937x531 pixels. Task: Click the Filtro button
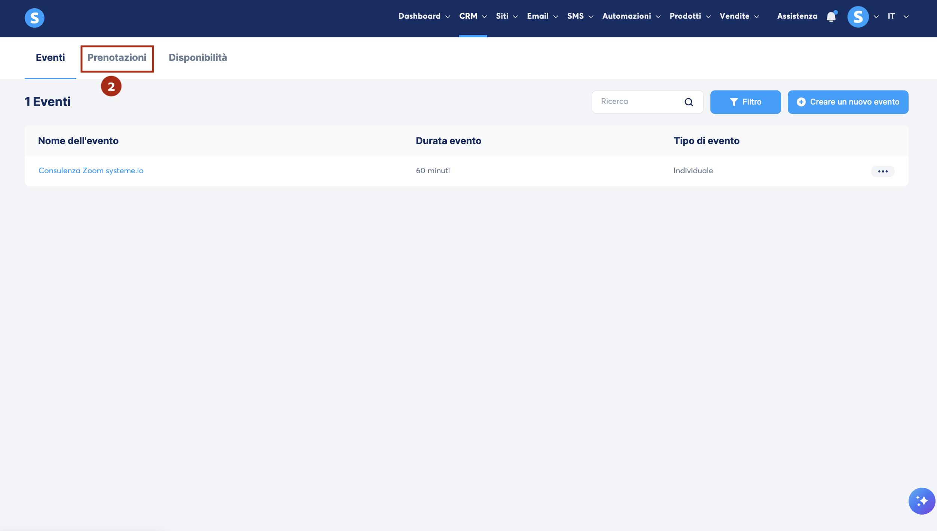point(746,102)
